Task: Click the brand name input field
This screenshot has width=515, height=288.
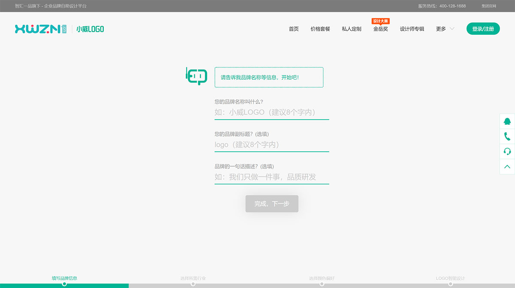Action: coord(272,112)
